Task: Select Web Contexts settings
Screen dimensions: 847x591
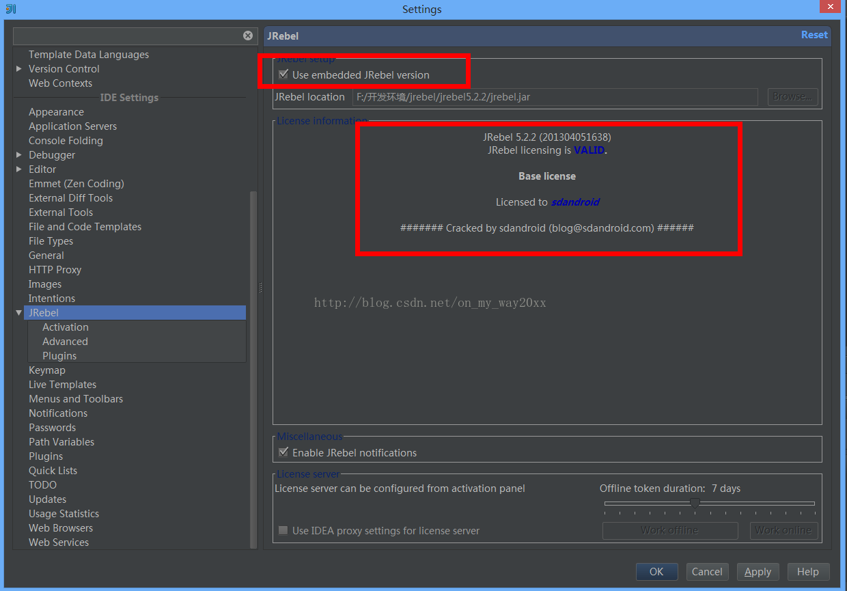Action: tap(60, 83)
